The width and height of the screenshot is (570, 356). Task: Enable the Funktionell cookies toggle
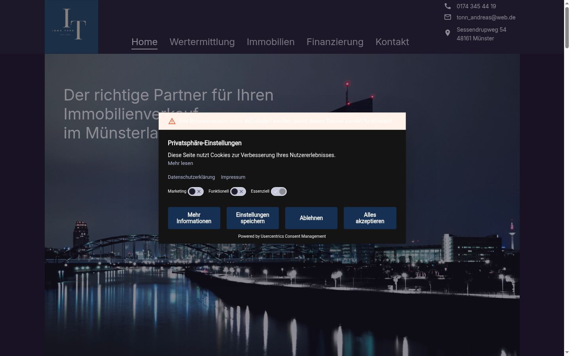238,191
